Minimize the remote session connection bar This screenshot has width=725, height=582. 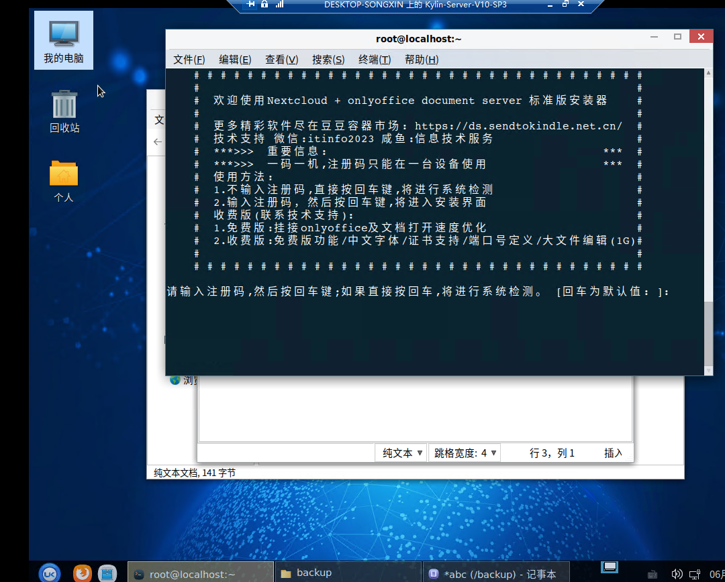(550, 5)
